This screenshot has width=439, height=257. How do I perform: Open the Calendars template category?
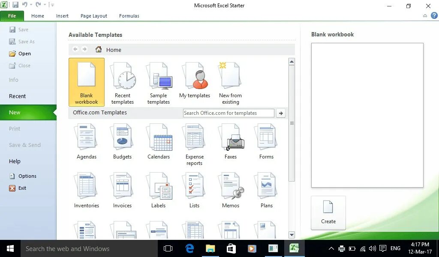(x=159, y=142)
